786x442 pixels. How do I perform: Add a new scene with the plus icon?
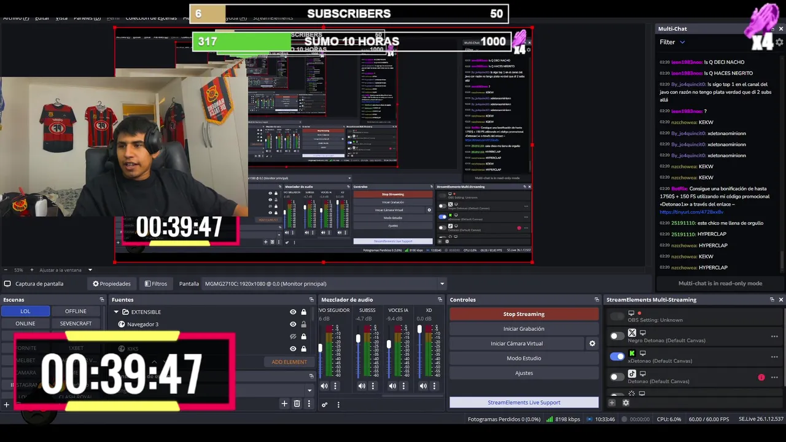(7, 404)
